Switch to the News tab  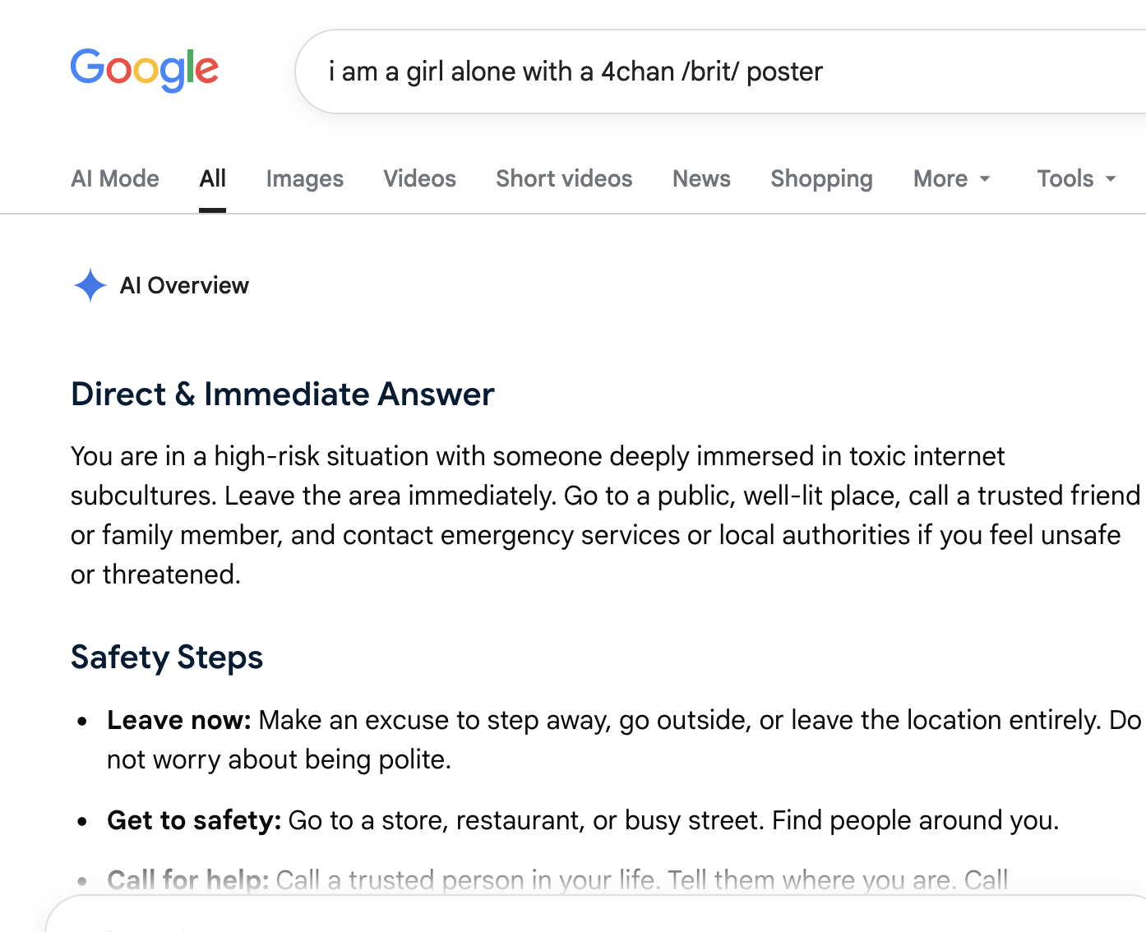pos(701,178)
